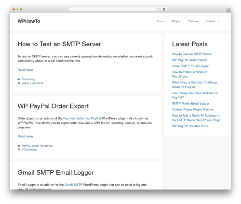Sidebar: open Gmail SMTP Email Logger
241x204 pixels.
click(190, 66)
